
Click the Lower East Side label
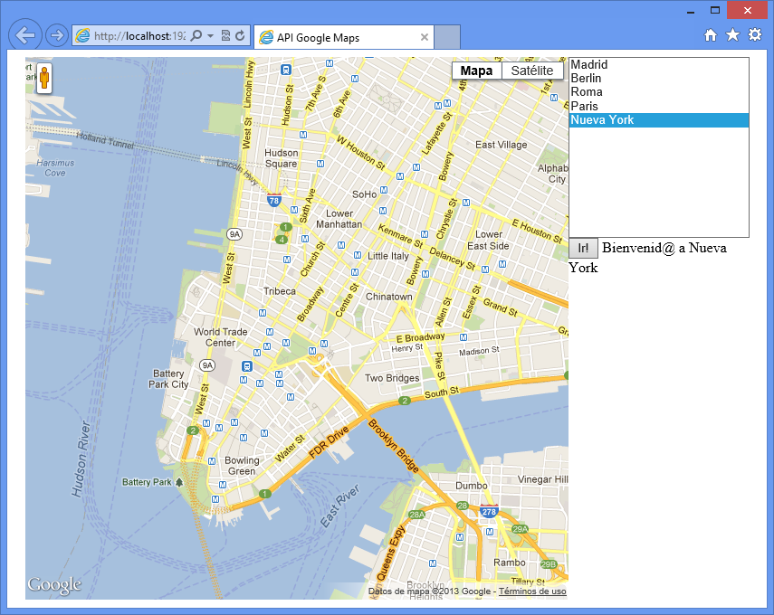pos(488,241)
